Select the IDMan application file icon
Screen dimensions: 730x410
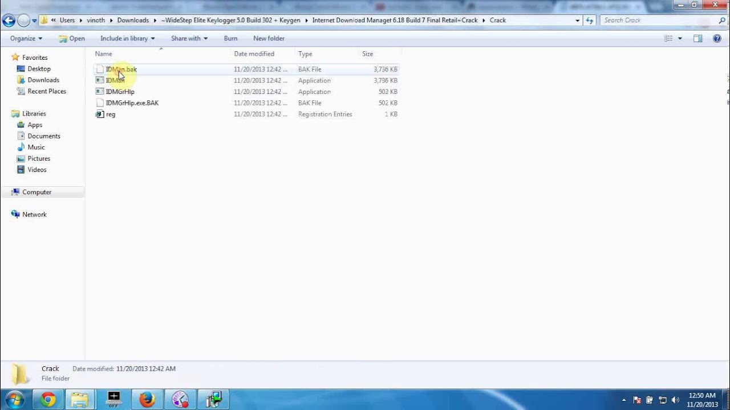[100, 80]
